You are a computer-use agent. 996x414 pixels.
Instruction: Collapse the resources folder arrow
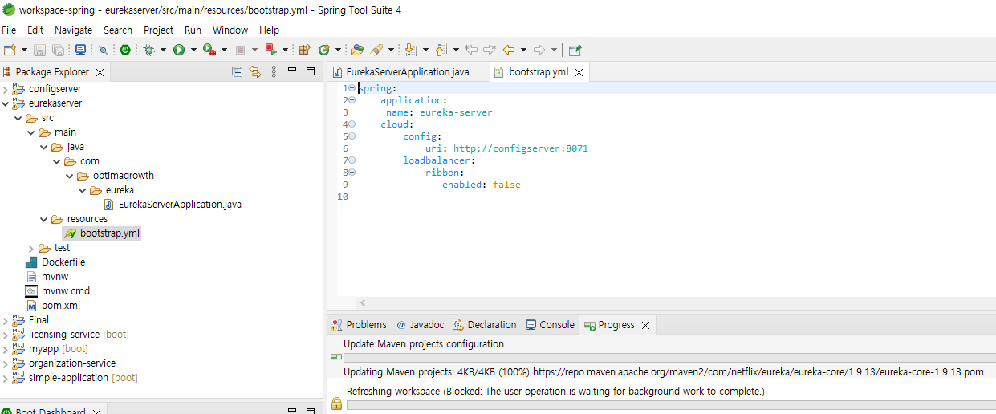(44, 219)
